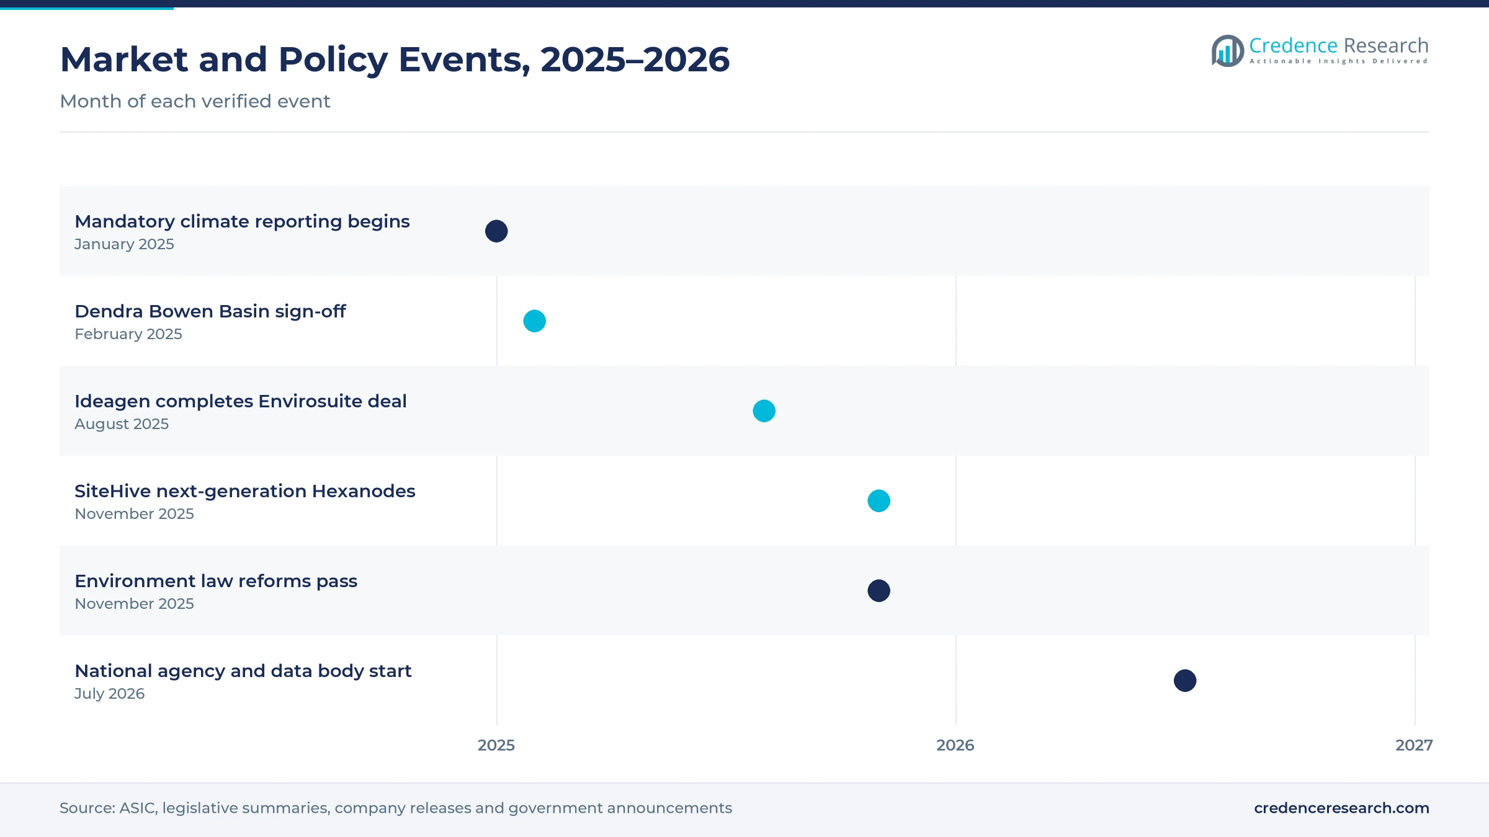Click the "Mandatory climate reporting begins" label
The image size is (1489, 837).
(x=242, y=221)
